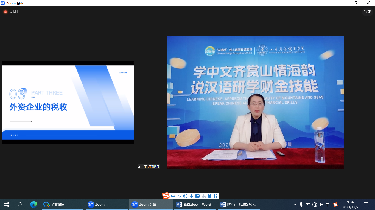The image size is (375, 210).
Task: Click the voice input microphone on Sogou toolbar
Action: (x=191, y=196)
